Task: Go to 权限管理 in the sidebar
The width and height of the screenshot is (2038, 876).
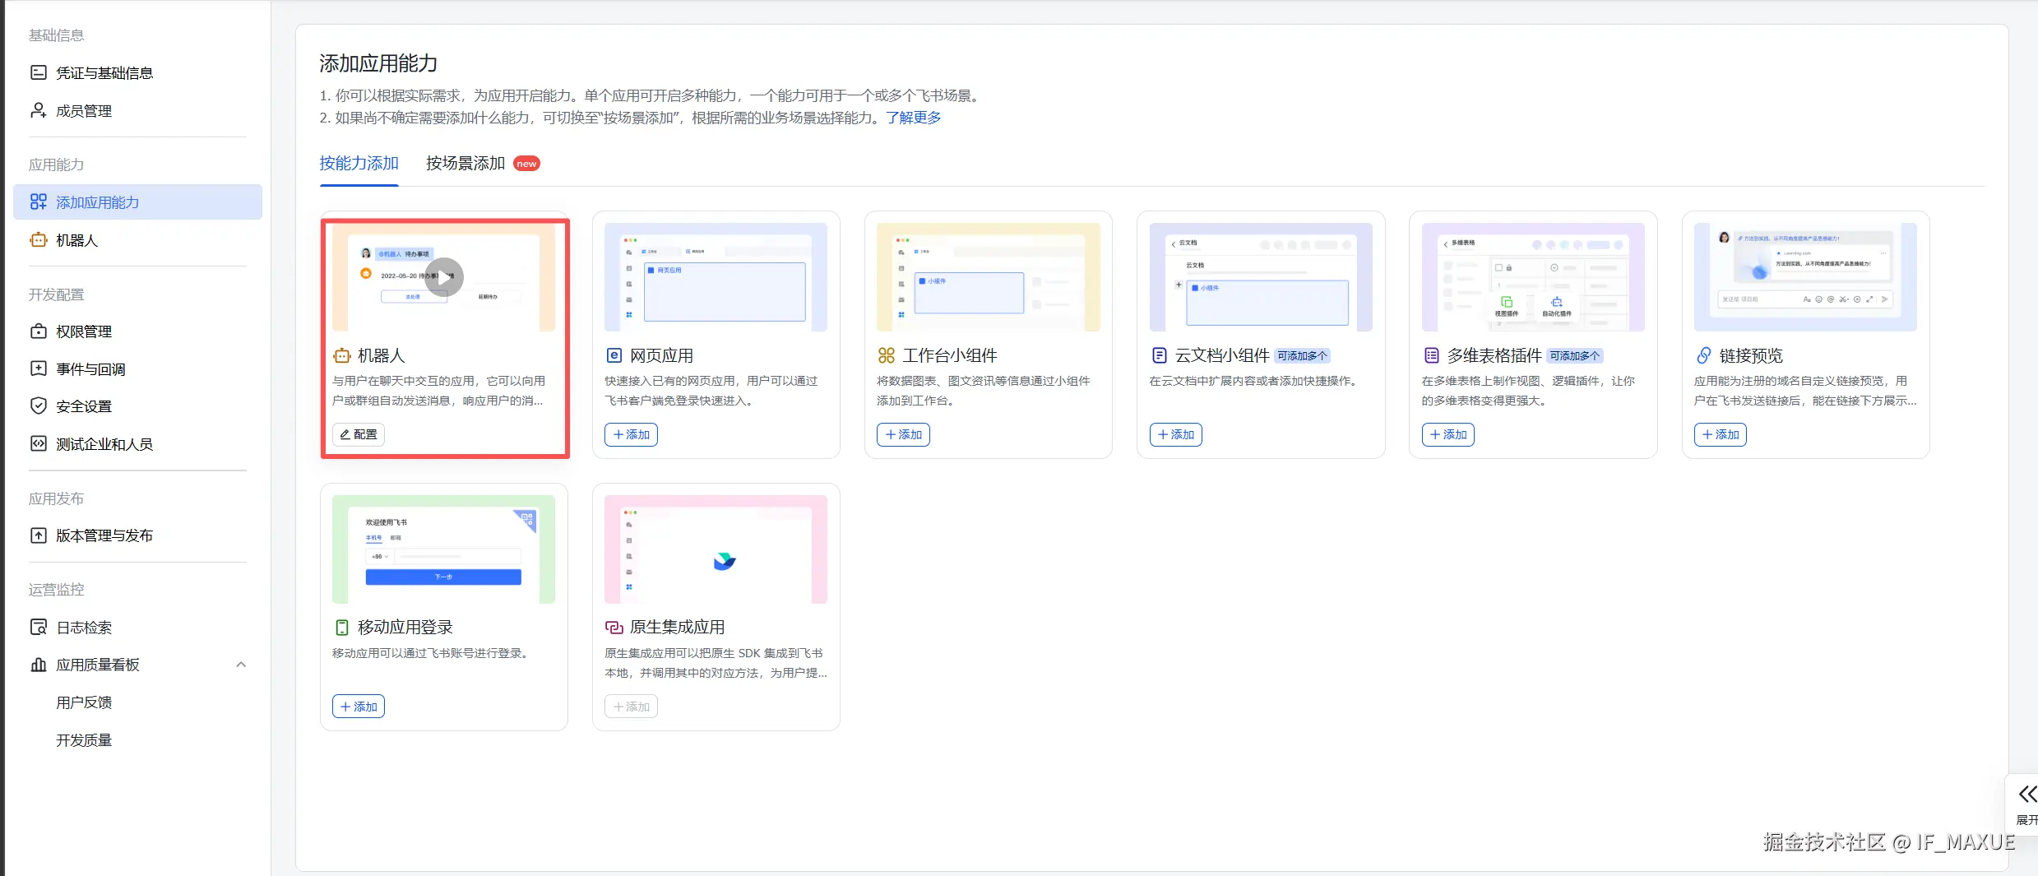Action: (x=137, y=331)
